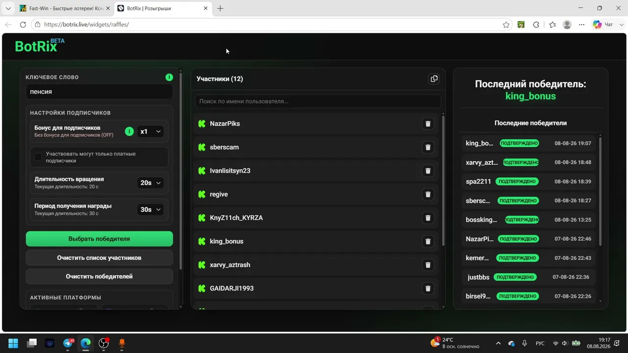Click the trash icon beside xarvy_aztrash
628x353 pixels.
[428, 265]
